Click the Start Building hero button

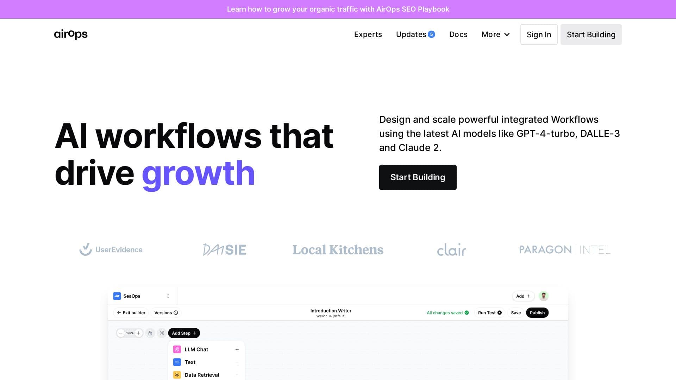coord(418,177)
